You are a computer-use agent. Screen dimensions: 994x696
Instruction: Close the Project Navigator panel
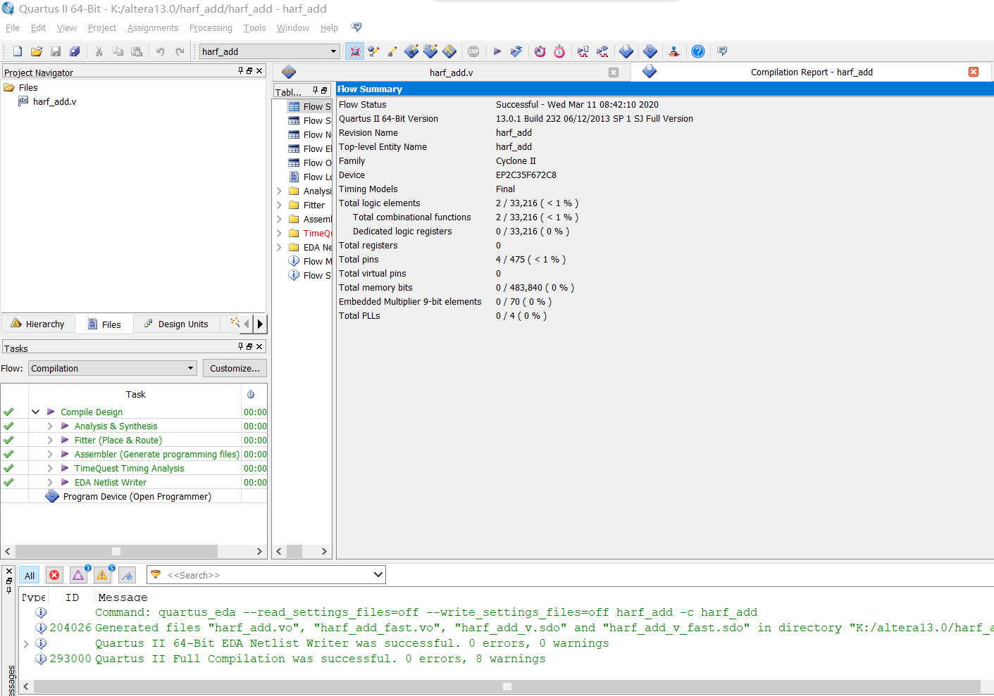click(x=259, y=70)
